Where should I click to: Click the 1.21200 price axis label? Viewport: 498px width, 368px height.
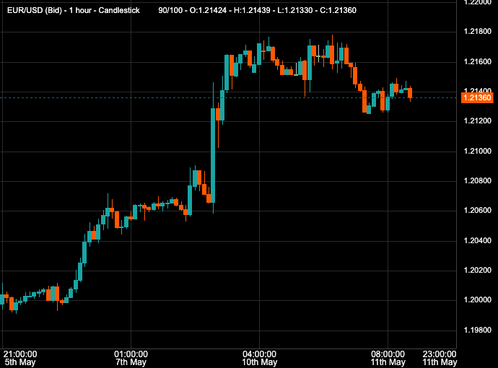pyautogui.click(x=478, y=121)
